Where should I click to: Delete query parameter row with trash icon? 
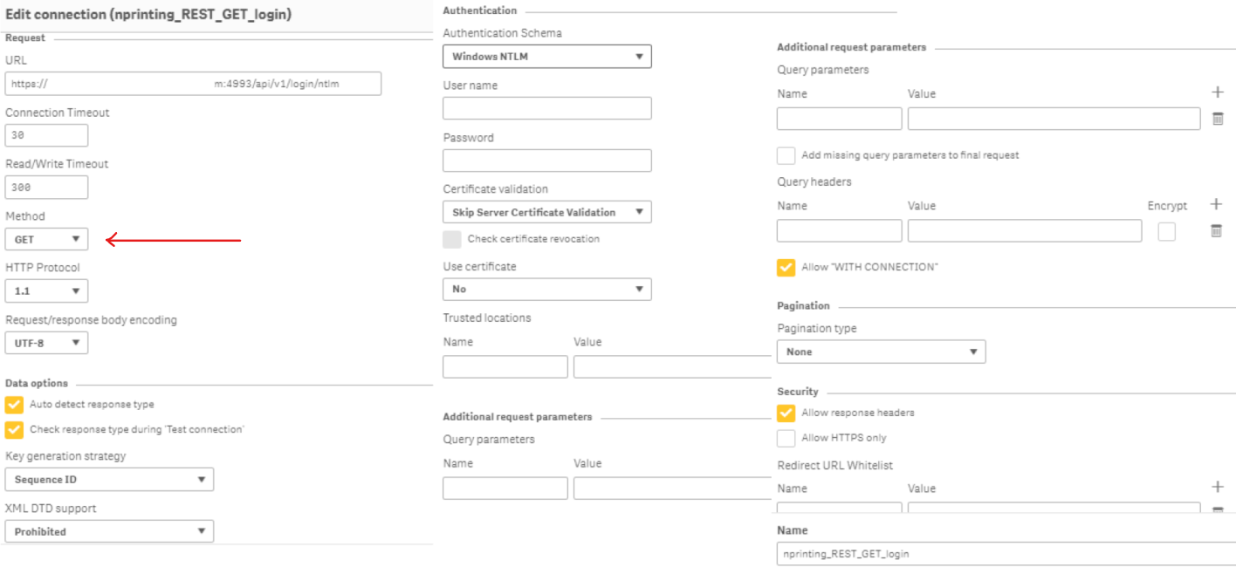(x=1218, y=120)
